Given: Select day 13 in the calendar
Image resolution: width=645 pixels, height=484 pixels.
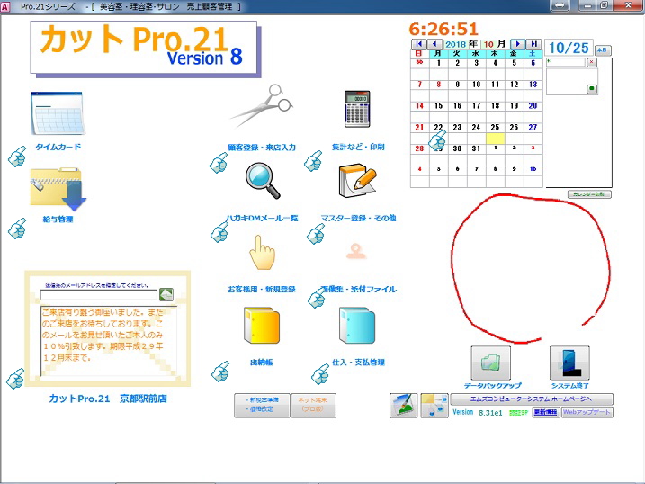Looking at the screenshot, I should point(533,85).
